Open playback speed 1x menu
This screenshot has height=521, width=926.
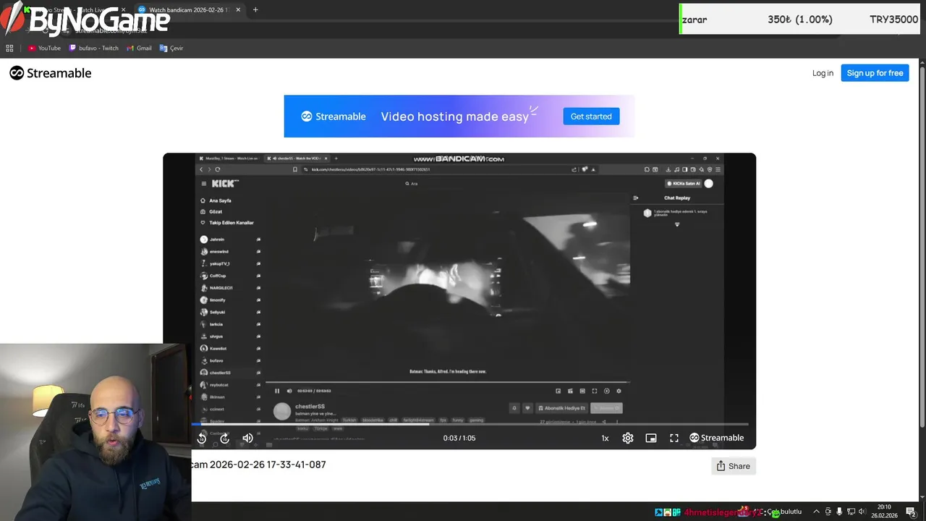click(605, 438)
